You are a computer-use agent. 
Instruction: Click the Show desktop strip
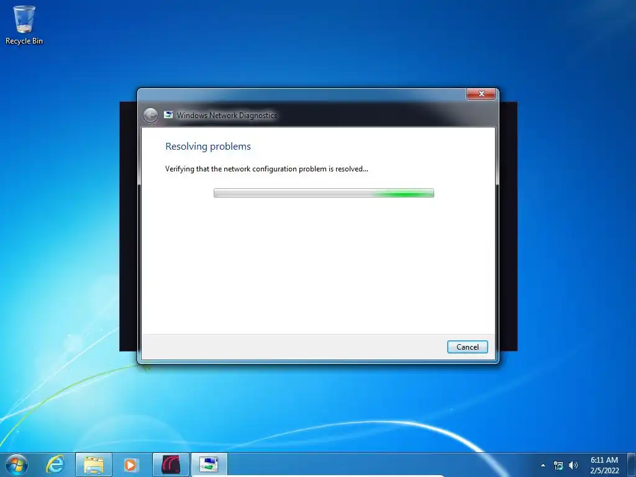(x=632, y=465)
